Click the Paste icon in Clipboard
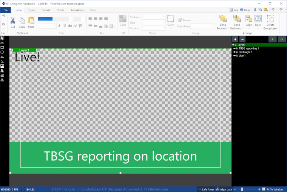Screen dimensions: 287x192 [31, 20]
